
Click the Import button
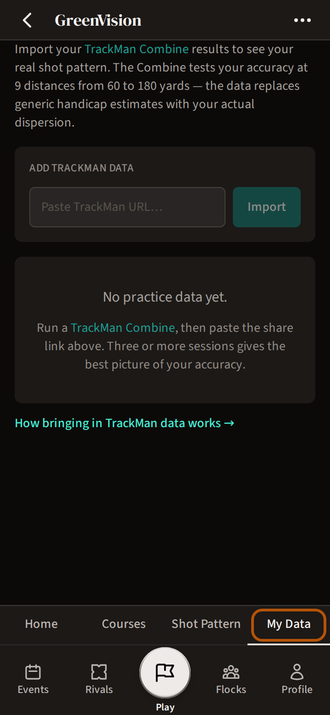pyautogui.click(x=267, y=207)
